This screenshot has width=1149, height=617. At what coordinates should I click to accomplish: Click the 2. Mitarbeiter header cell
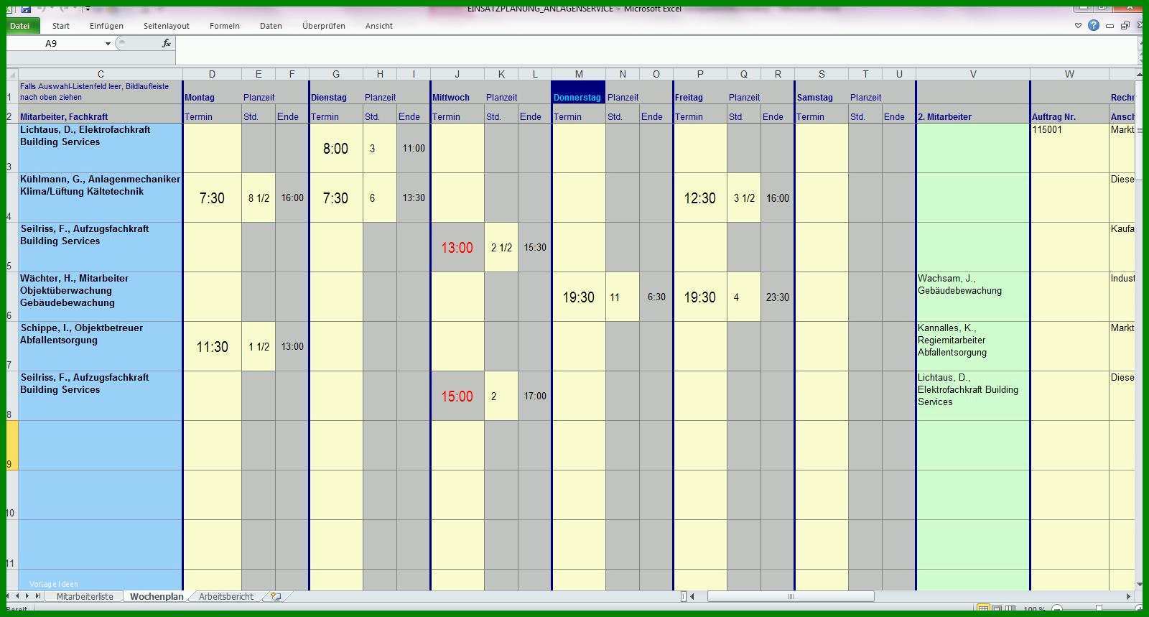coord(973,113)
